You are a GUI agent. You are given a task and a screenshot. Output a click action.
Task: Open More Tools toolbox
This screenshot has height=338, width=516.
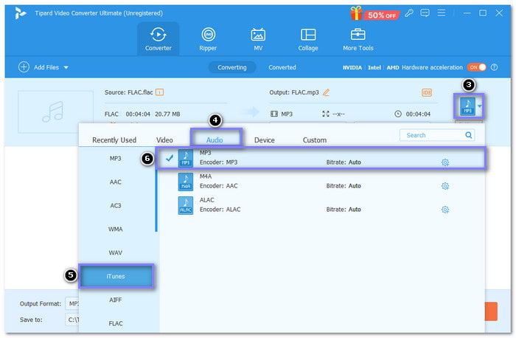(x=358, y=39)
